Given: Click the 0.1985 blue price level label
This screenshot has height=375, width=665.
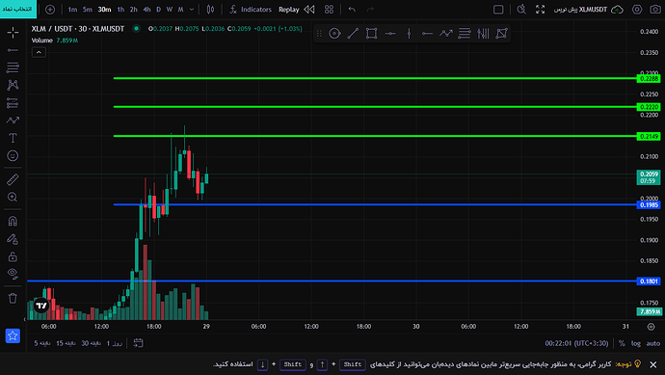Looking at the screenshot, I should (649, 205).
